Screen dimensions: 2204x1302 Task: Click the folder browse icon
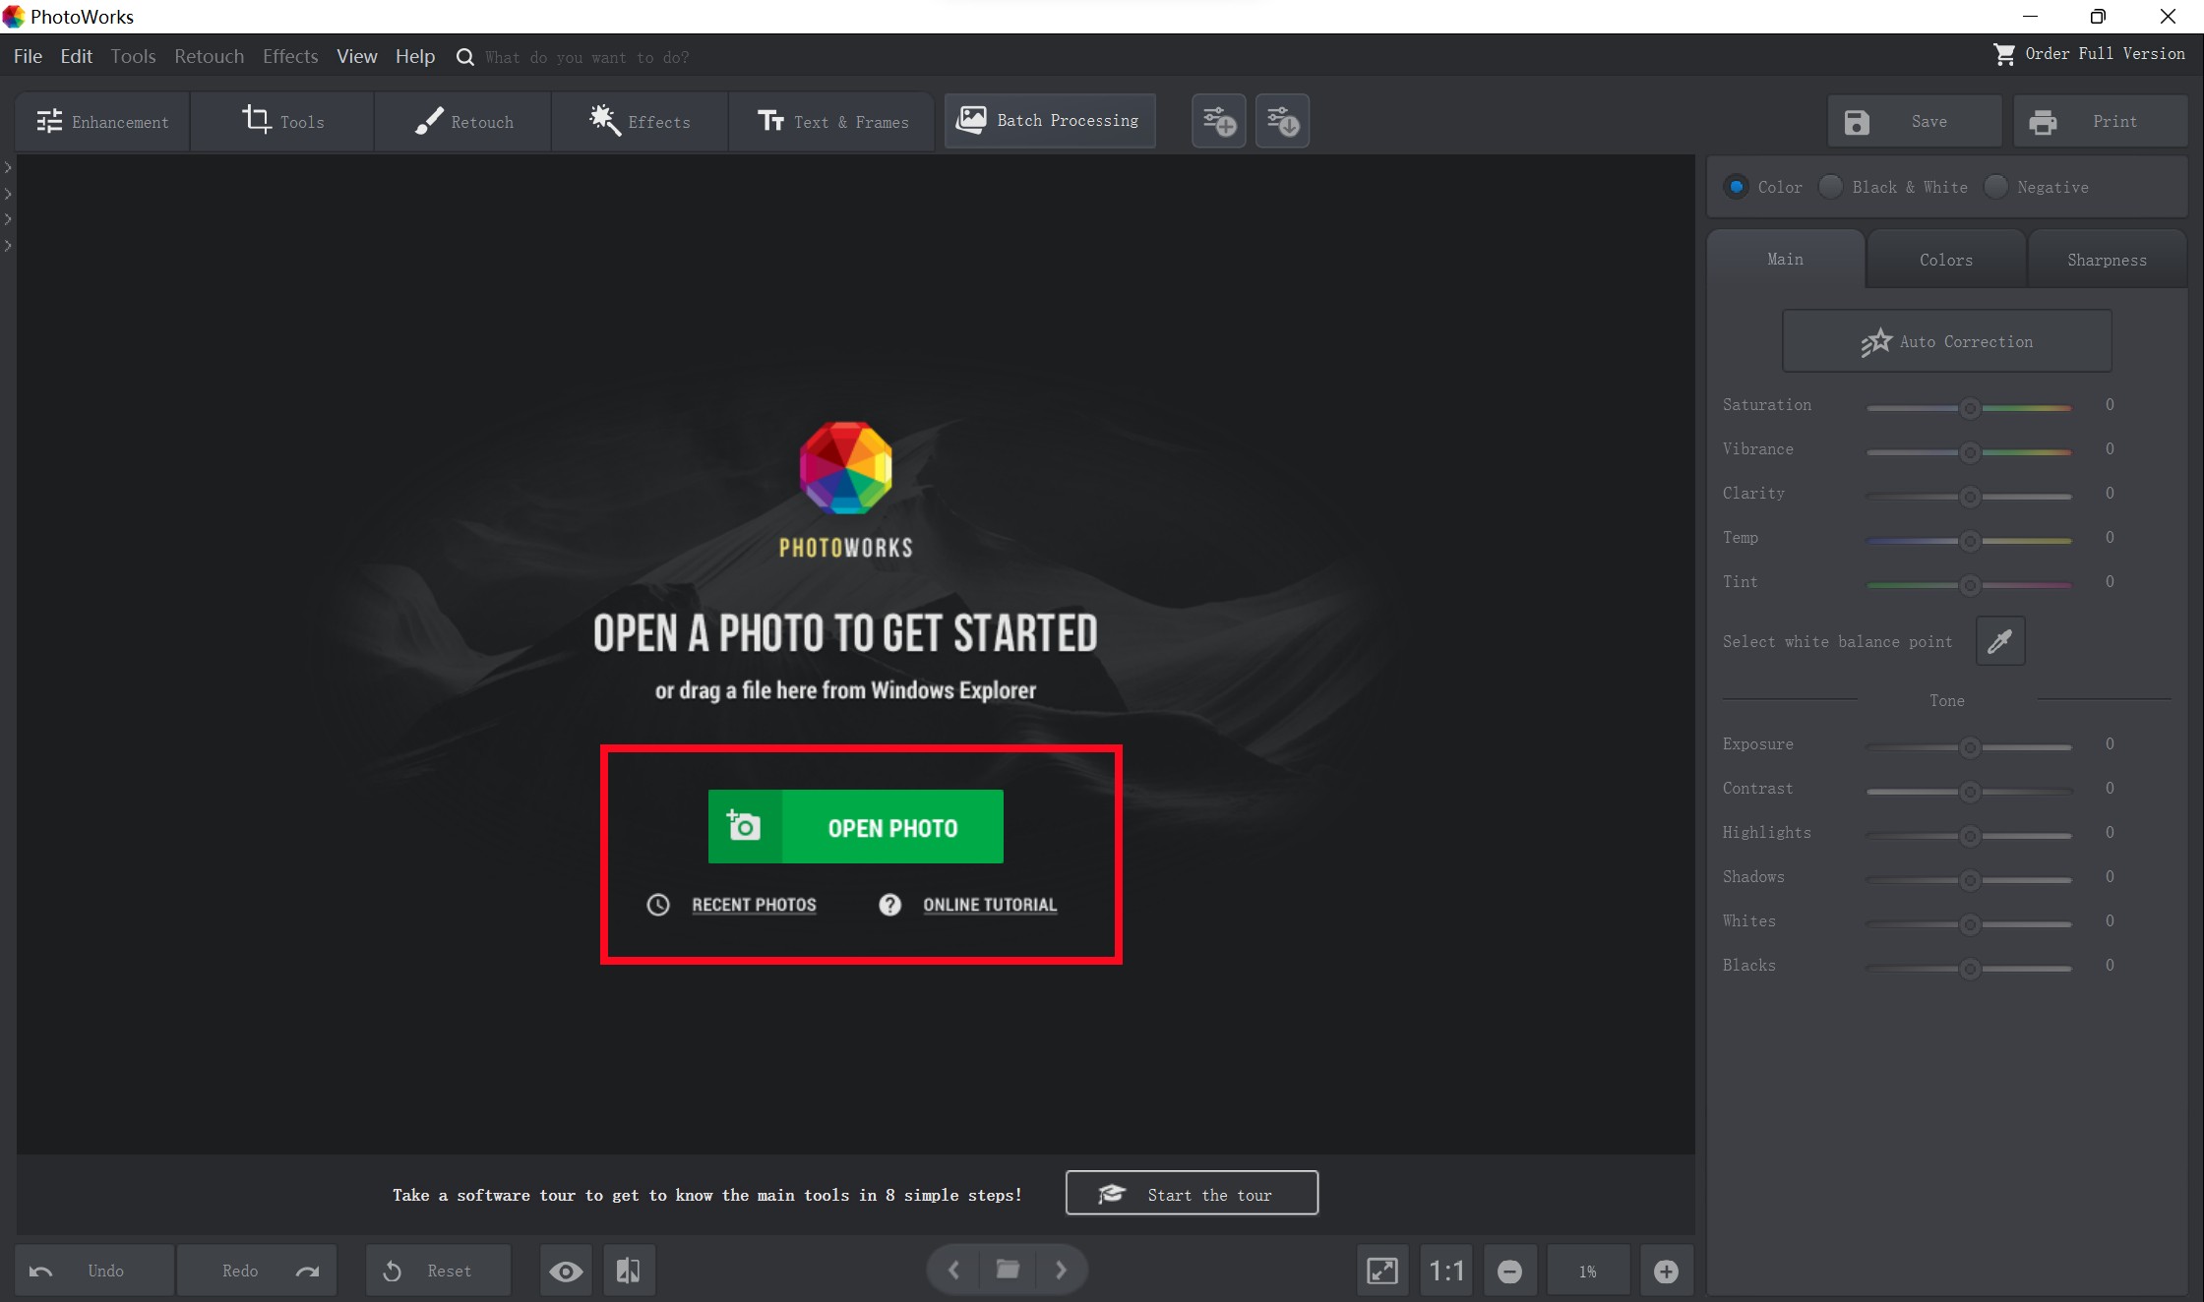(1008, 1270)
